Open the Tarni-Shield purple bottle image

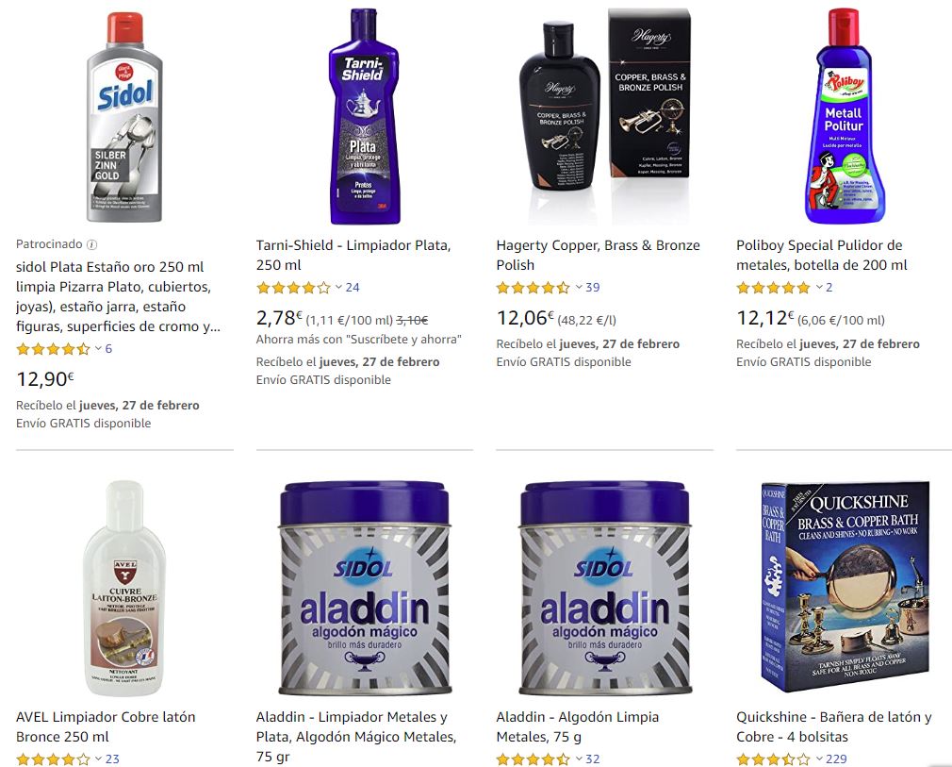click(364, 116)
